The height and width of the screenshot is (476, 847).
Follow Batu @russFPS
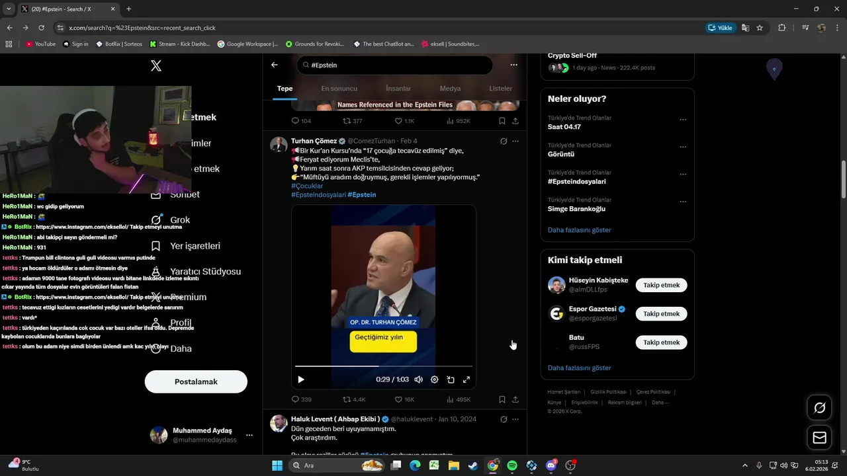[662, 342]
